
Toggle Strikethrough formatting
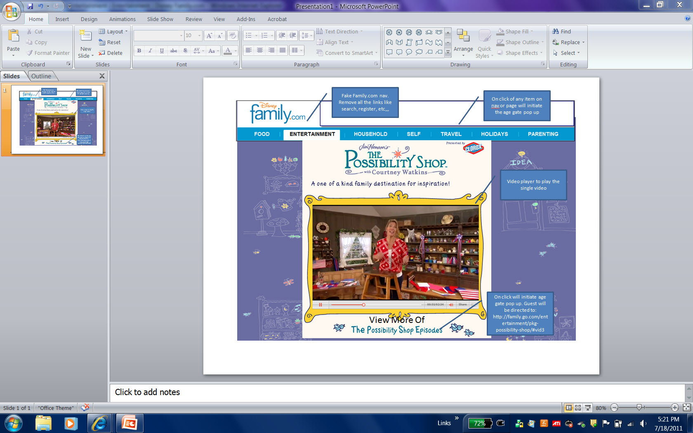174,51
